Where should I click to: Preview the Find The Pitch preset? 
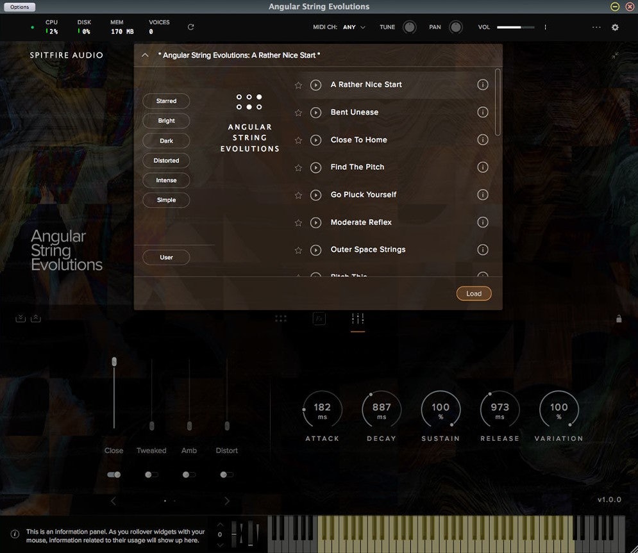click(315, 167)
